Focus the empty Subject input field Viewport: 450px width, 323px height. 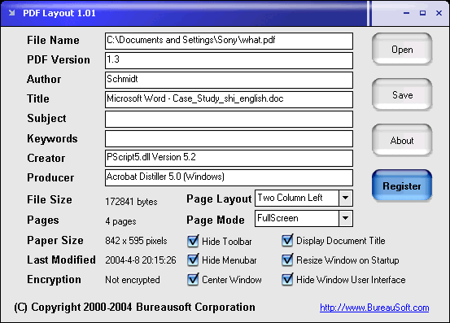tap(229, 119)
